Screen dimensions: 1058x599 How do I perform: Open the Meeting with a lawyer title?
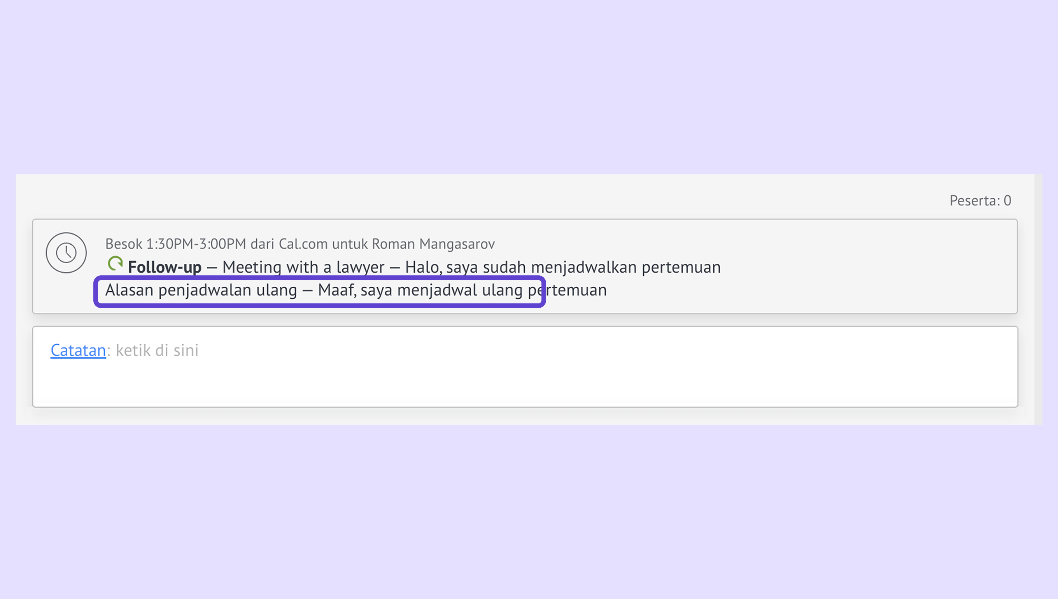coord(303,267)
